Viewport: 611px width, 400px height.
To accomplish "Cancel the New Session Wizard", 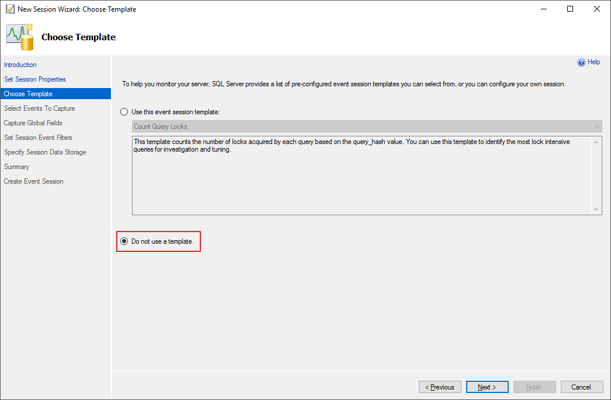I will pyautogui.click(x=581, y=387).
